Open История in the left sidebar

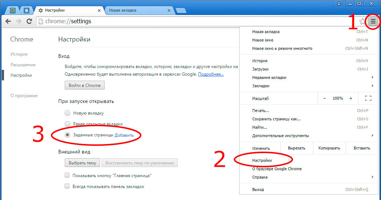click(x=19, y=54)
